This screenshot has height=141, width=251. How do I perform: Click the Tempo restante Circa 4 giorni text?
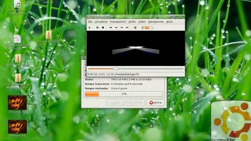(x=119, y=89)
